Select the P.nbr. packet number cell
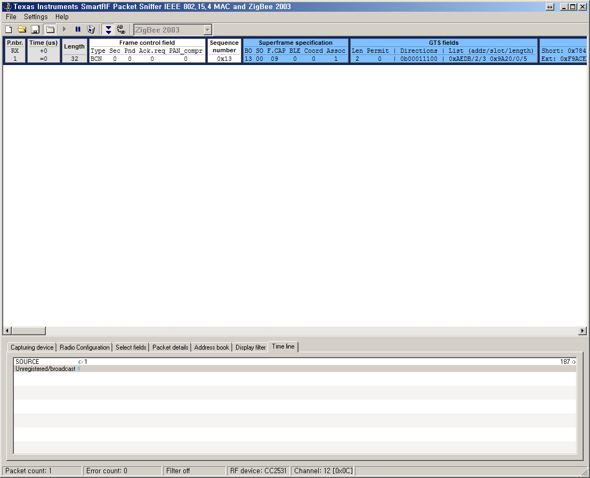 point(15,51)
